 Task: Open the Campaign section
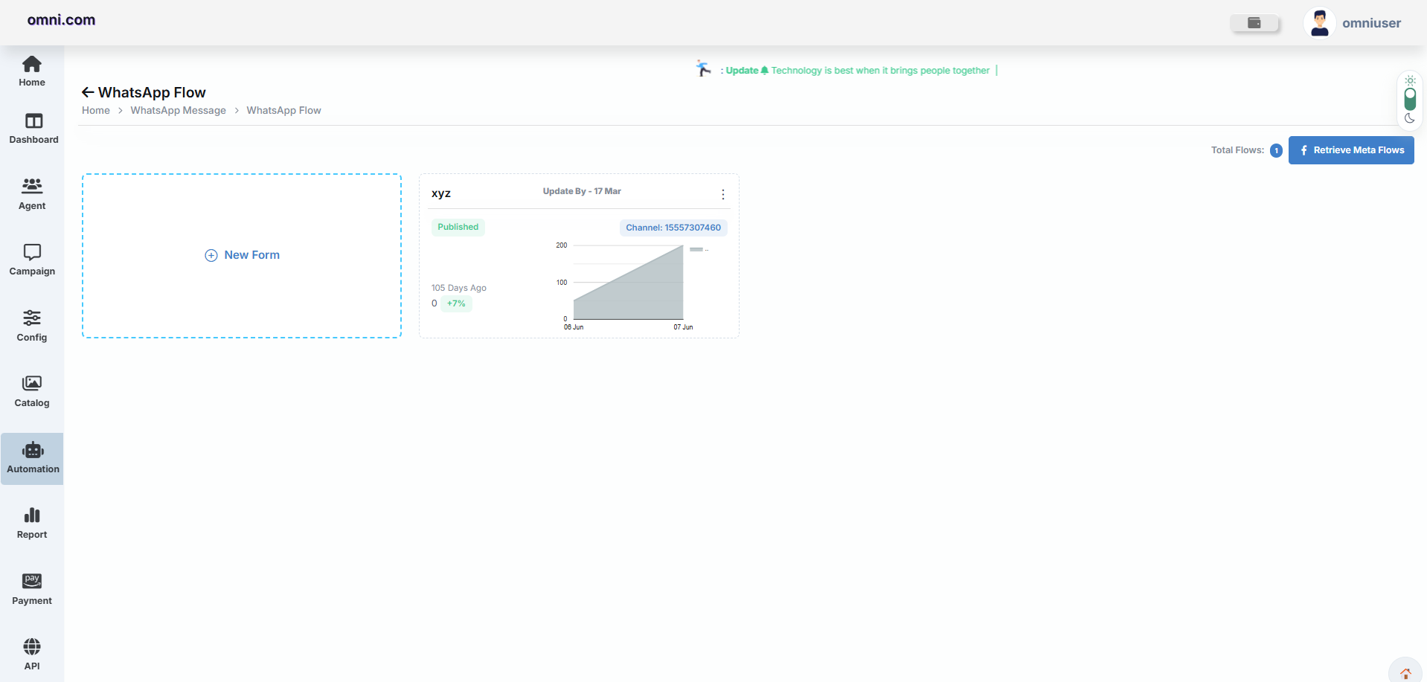click(x=32, y=260)
